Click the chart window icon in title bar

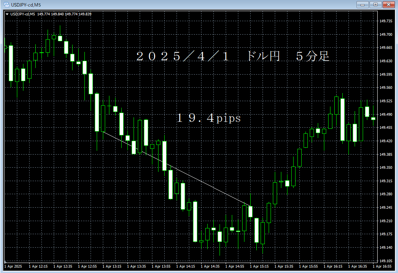[x=7, y=5]
